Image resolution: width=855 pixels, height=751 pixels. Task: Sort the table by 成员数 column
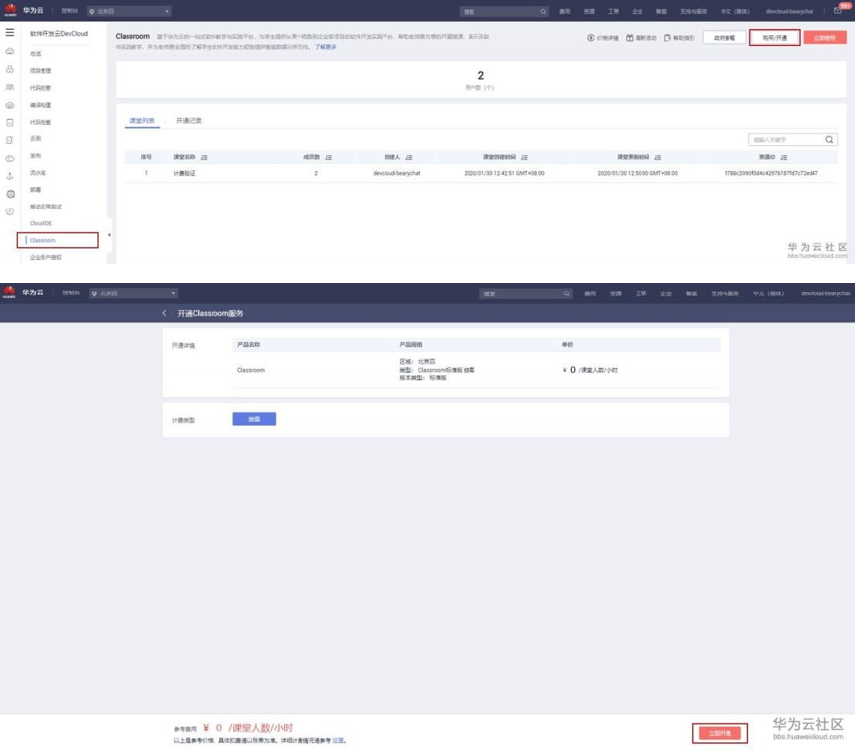pos(329,157)
